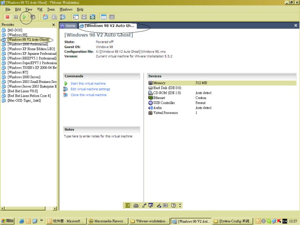Close the Favorites panel
This screenshot has width=300, height=225.
tap(54, 25)
